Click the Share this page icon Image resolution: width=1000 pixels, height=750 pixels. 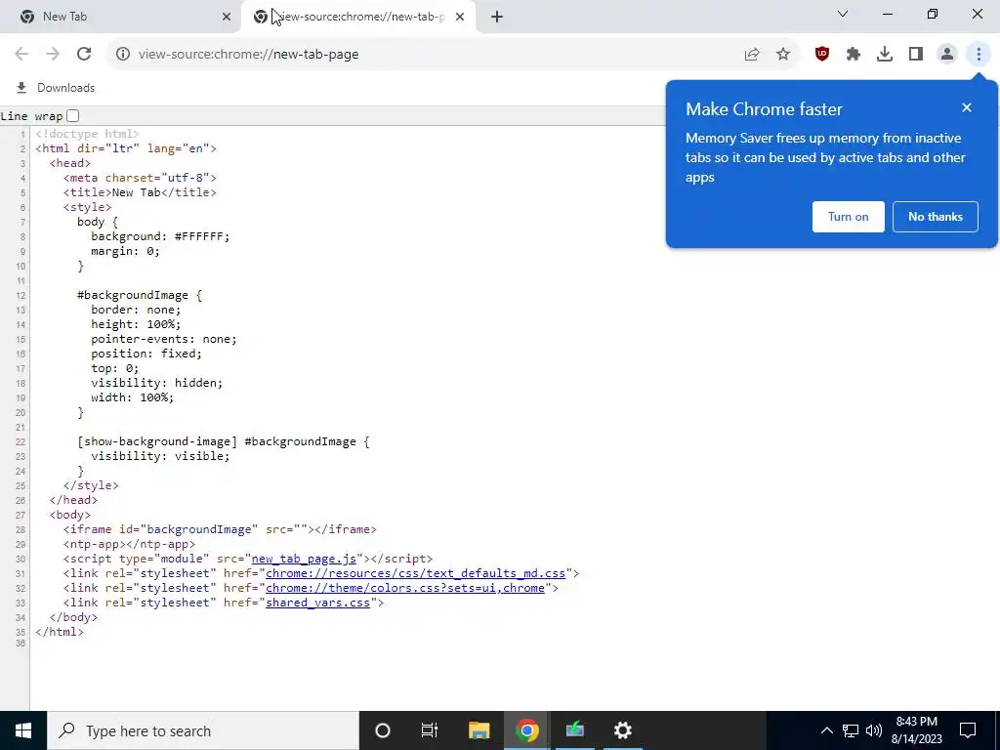pos(752,55)
